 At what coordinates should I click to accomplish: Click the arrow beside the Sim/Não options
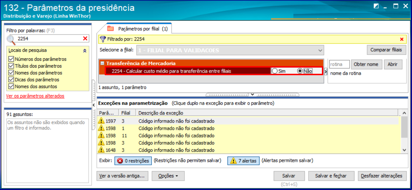326,71
